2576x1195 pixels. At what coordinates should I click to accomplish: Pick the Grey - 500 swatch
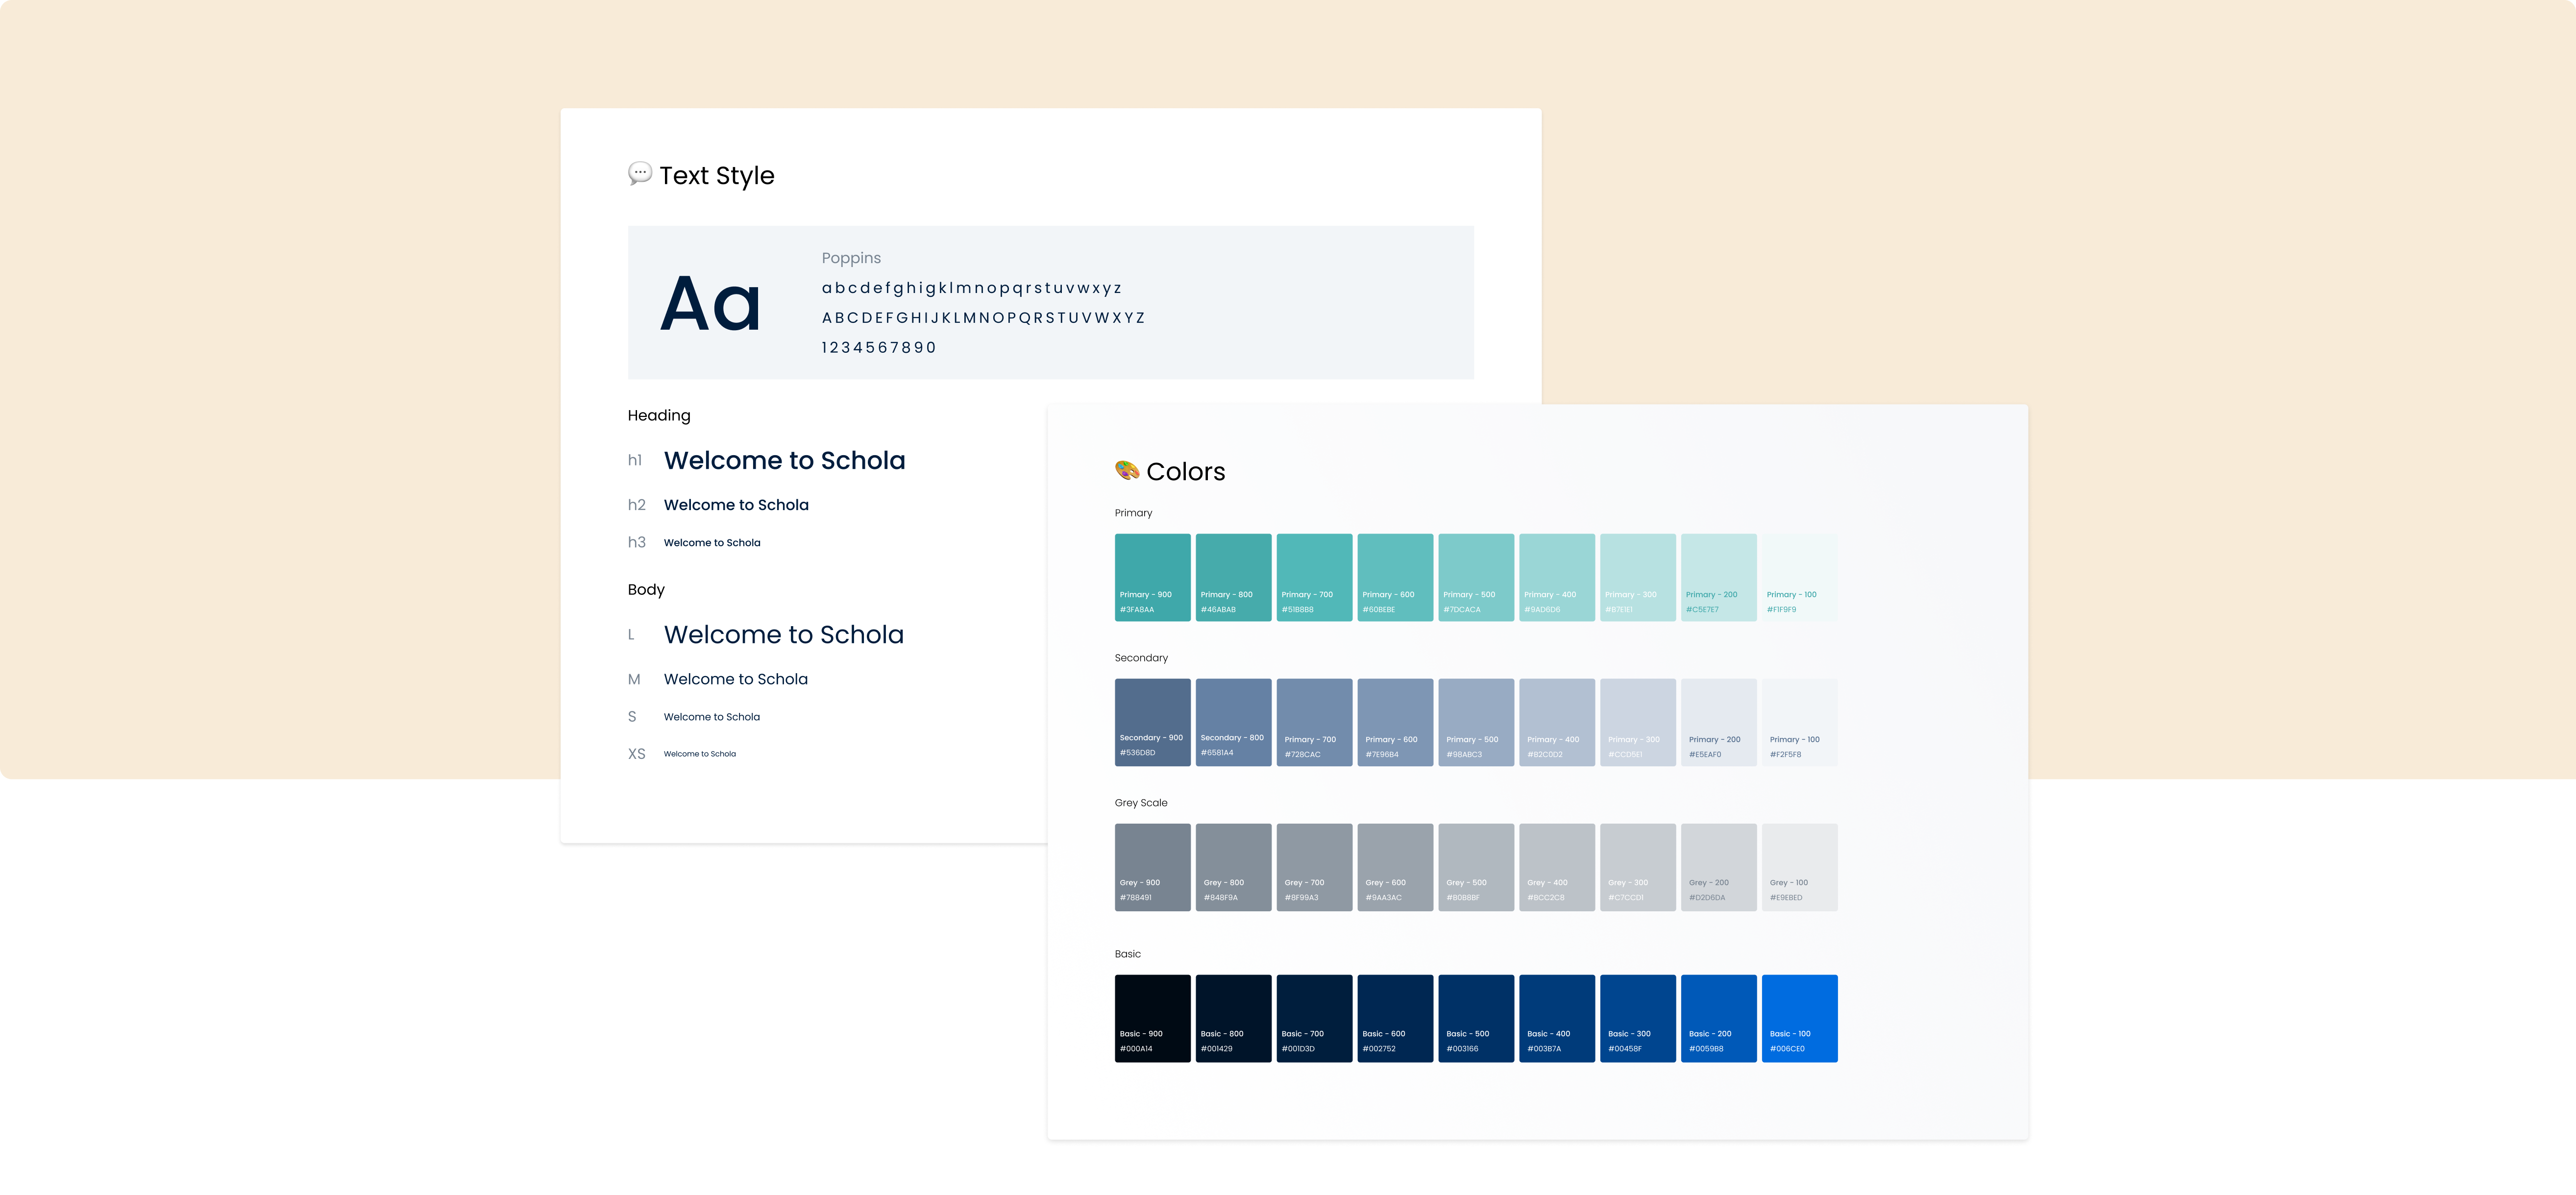point(1476,867)
